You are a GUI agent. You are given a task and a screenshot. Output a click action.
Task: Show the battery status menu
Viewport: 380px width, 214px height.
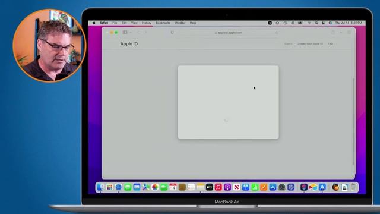pos(300,23)
